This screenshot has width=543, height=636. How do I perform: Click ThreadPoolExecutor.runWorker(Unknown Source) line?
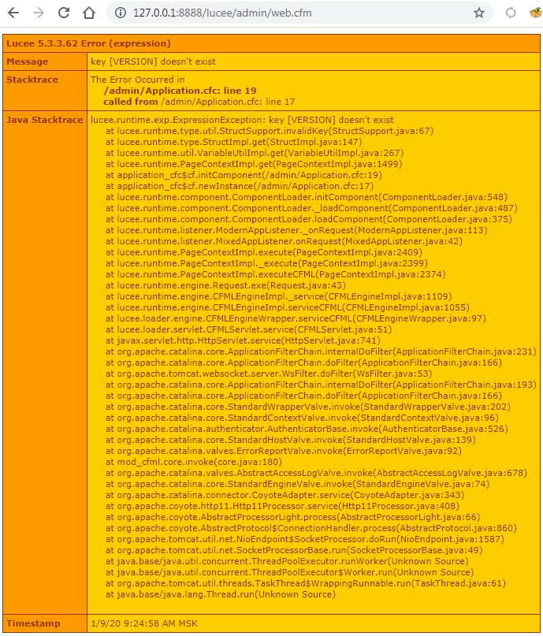(287, 561)
